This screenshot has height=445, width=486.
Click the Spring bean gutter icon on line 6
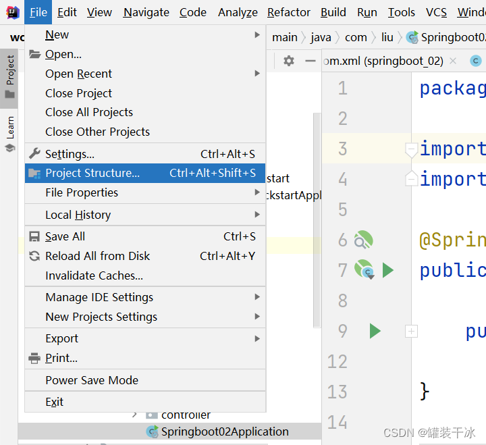(x=364, y=240)
